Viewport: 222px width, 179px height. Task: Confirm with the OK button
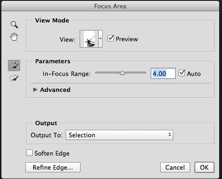point(204,167)
